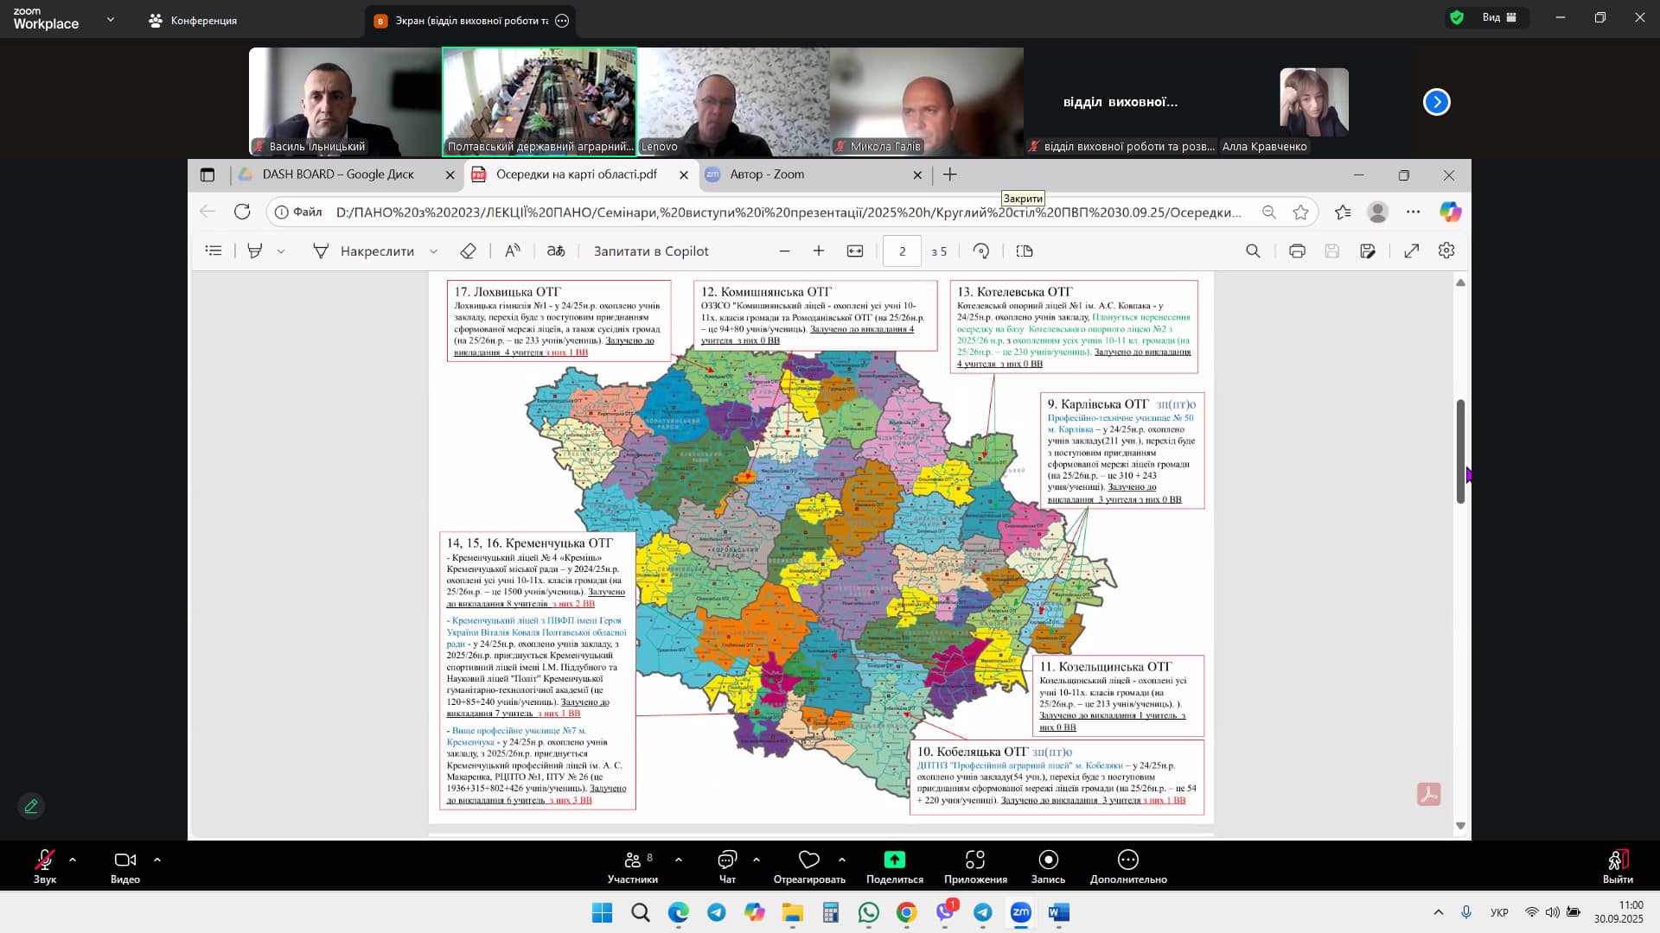The image size is (1660, 933).
Task: Click the fit-to-width page icon
Action: pos(855,251)
